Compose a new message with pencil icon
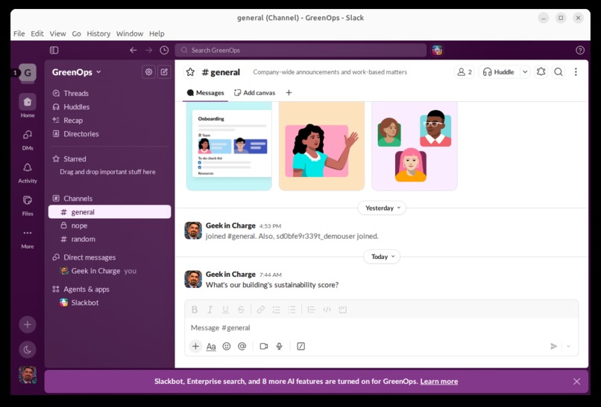601x407 pixels. 164,72
